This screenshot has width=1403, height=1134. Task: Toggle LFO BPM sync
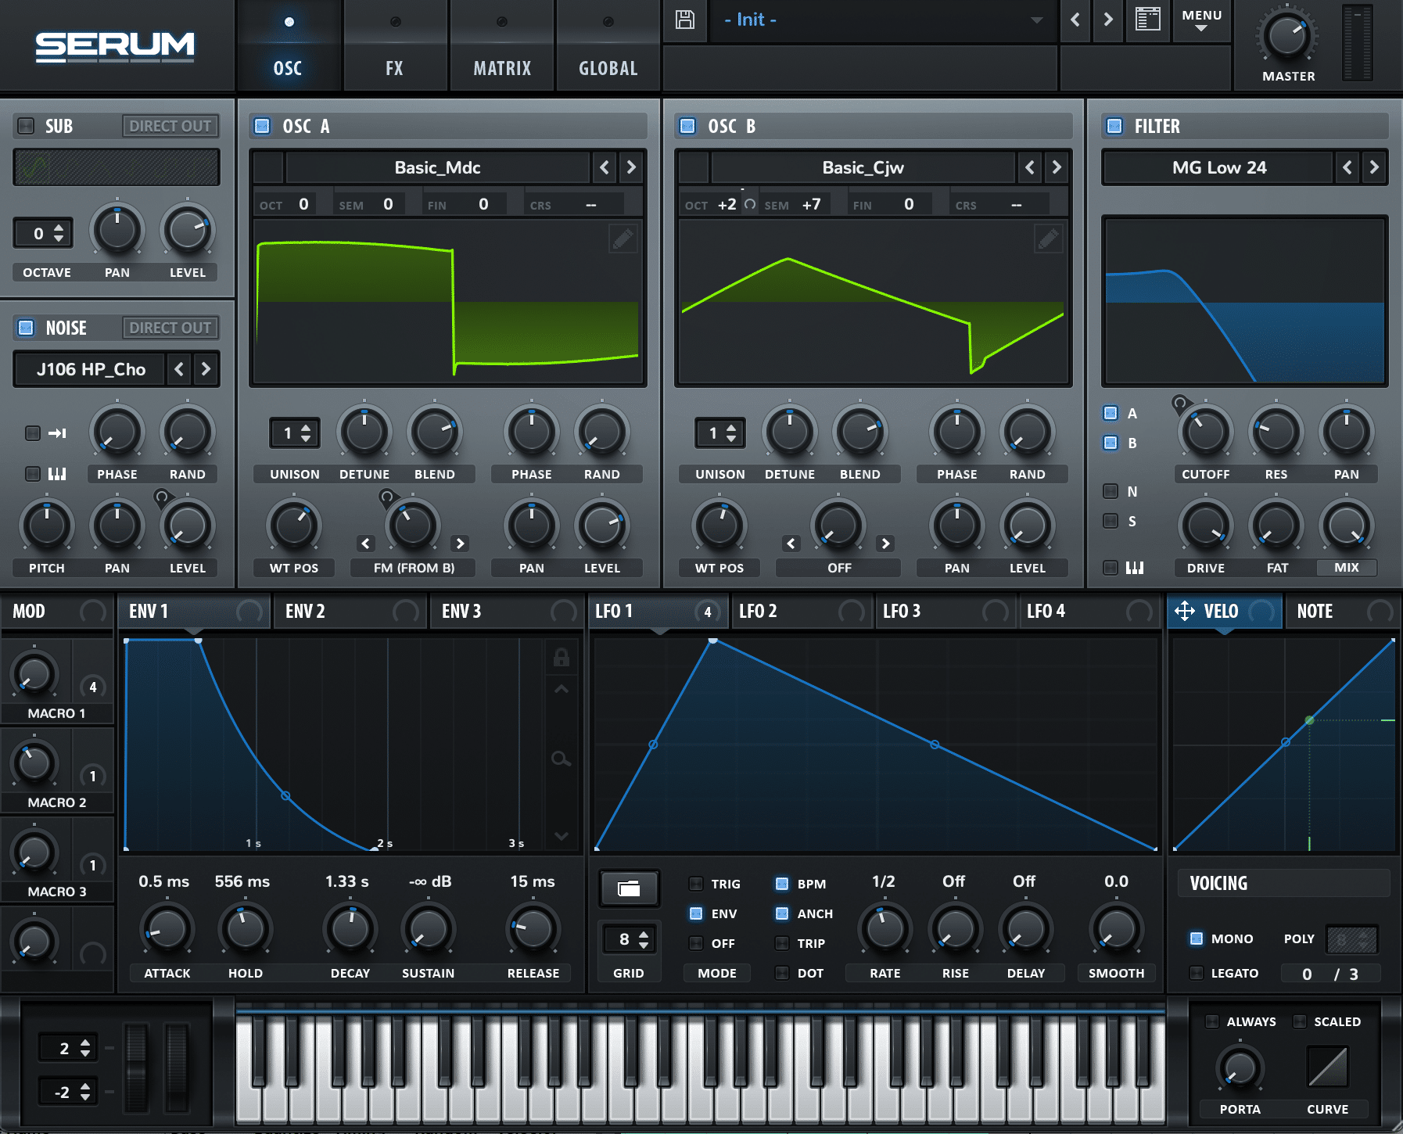point(782,884)
